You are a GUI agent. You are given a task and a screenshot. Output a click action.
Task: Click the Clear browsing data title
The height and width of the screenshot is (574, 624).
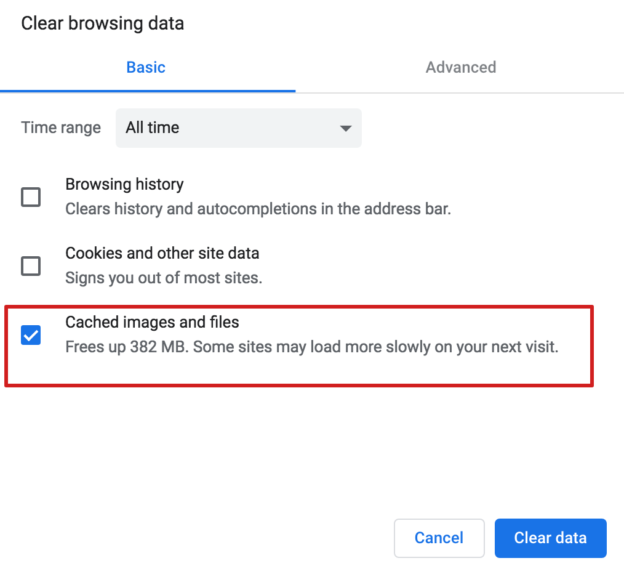click(102, 23)
